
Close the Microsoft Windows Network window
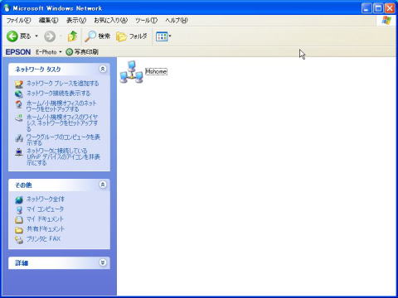tap(390, 8)
